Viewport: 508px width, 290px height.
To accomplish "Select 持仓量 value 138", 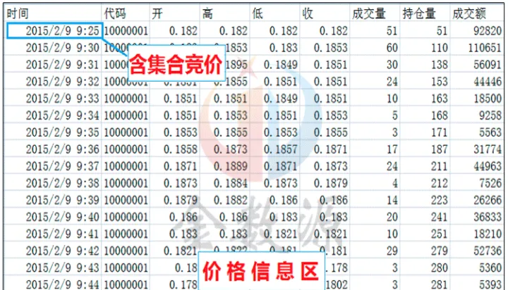I will click(440, 65).
